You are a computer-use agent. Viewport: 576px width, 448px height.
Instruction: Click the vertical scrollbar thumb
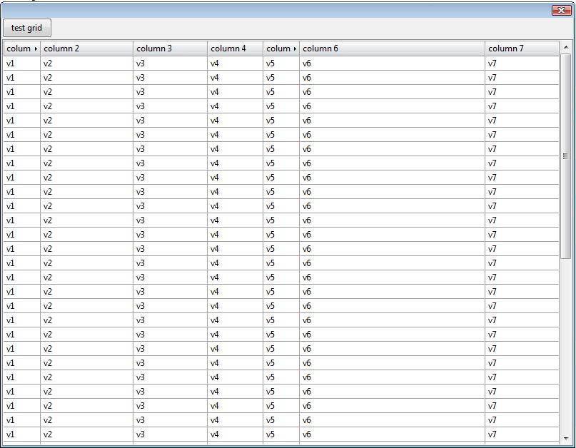pos(566,156)
